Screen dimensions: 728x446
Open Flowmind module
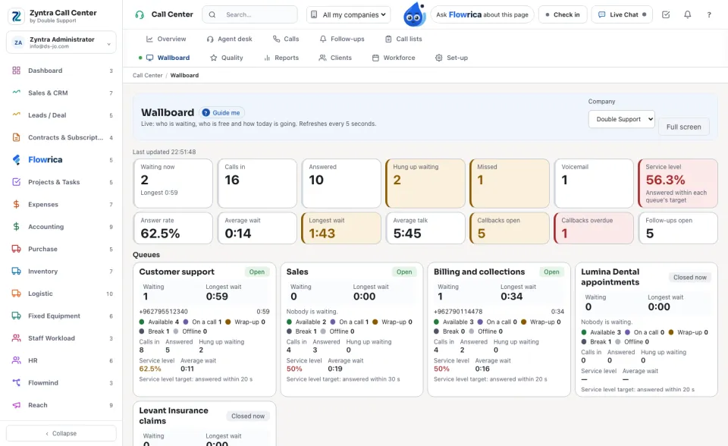coord(61,383)
